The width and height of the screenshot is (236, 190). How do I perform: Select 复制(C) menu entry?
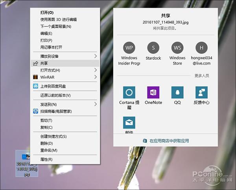pyautogui.click(x=65, y=127)
